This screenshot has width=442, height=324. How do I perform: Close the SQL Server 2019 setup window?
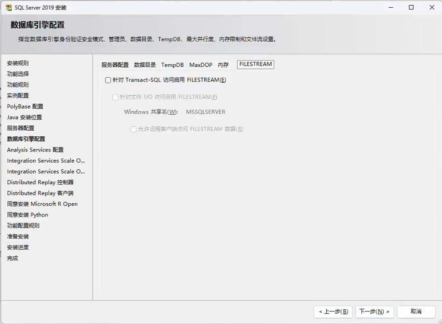432,8
